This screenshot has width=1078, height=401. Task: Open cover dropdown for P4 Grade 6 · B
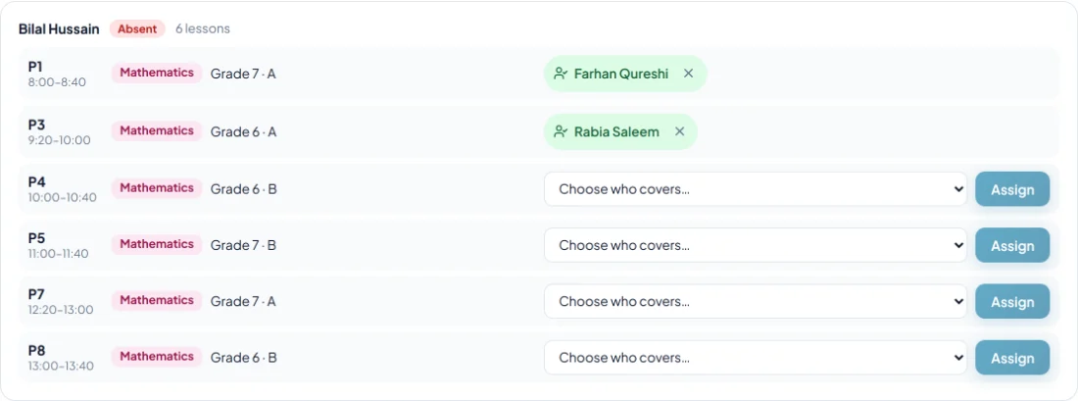click(756, 189)
